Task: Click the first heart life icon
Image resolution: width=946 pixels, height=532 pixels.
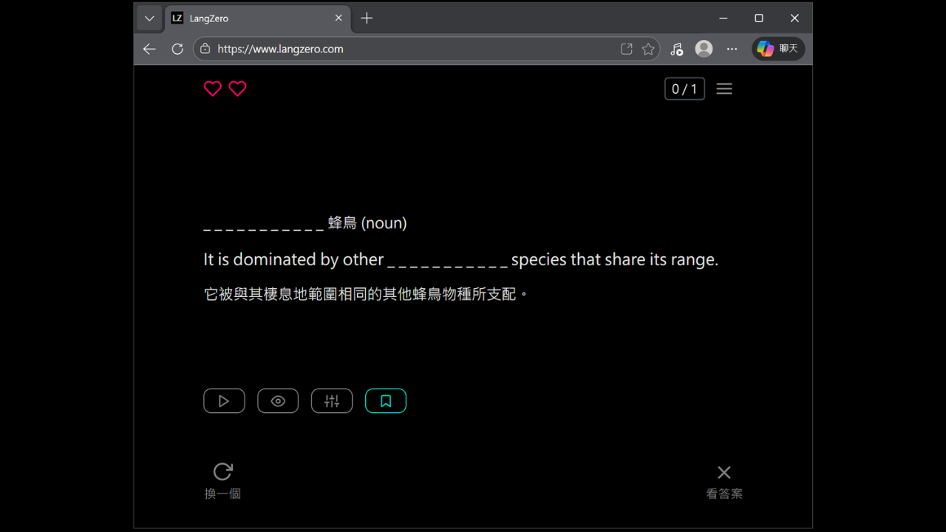Action: pos(213,89)
